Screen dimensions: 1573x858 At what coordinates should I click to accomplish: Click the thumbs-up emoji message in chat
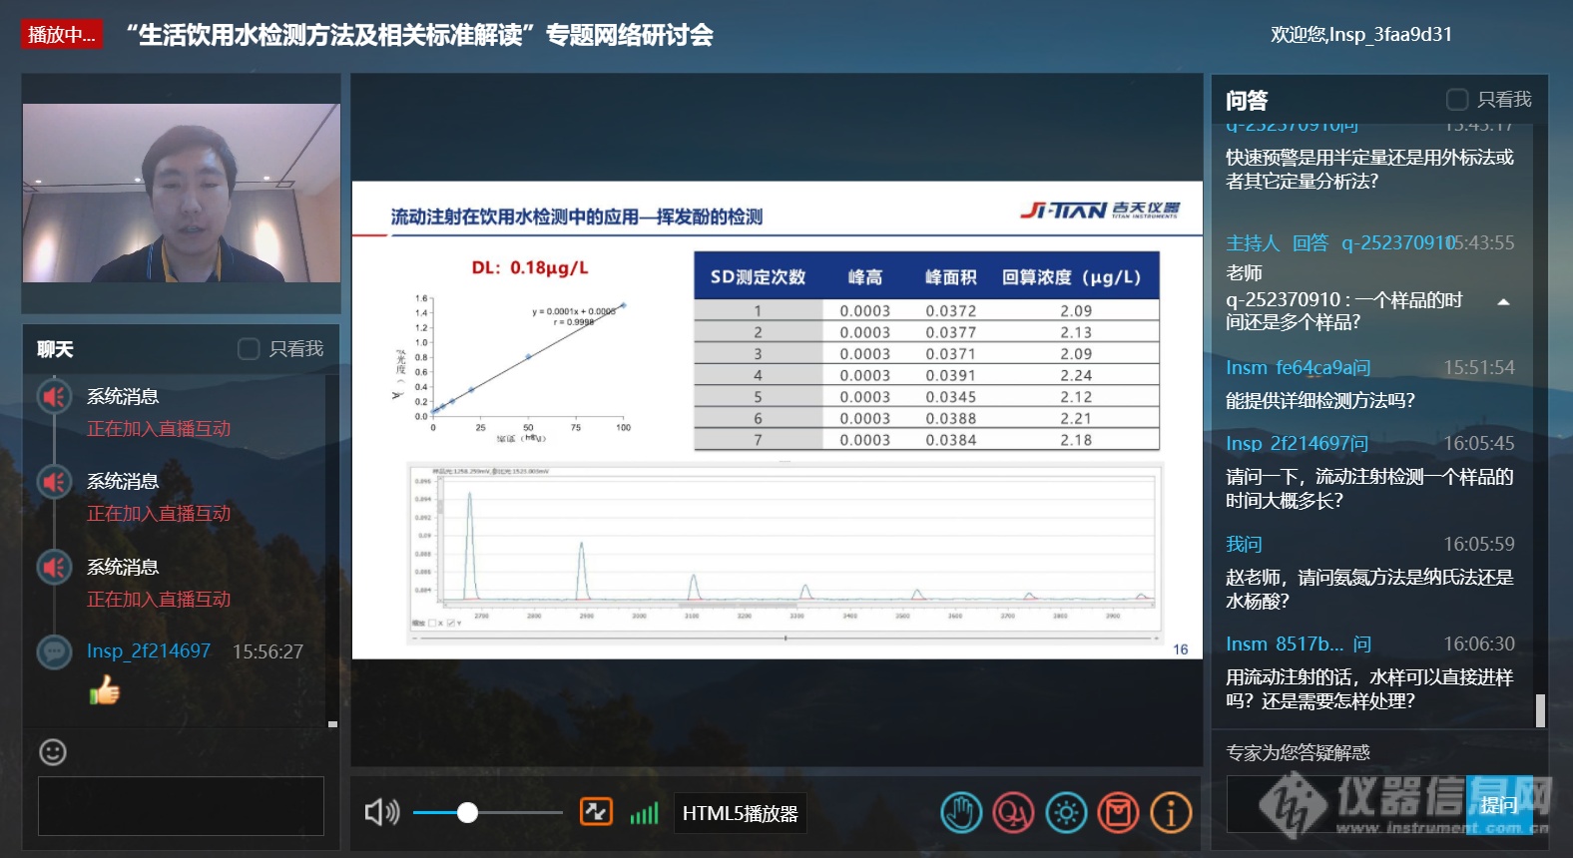[105, 689]
